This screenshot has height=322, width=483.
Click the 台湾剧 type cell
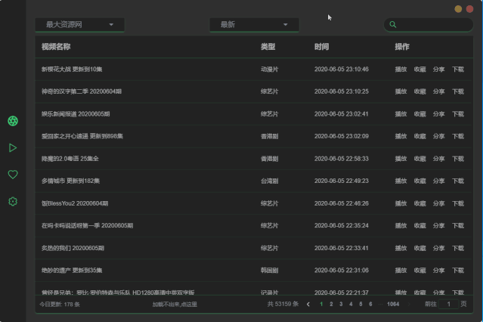click(x=270, y=181)
